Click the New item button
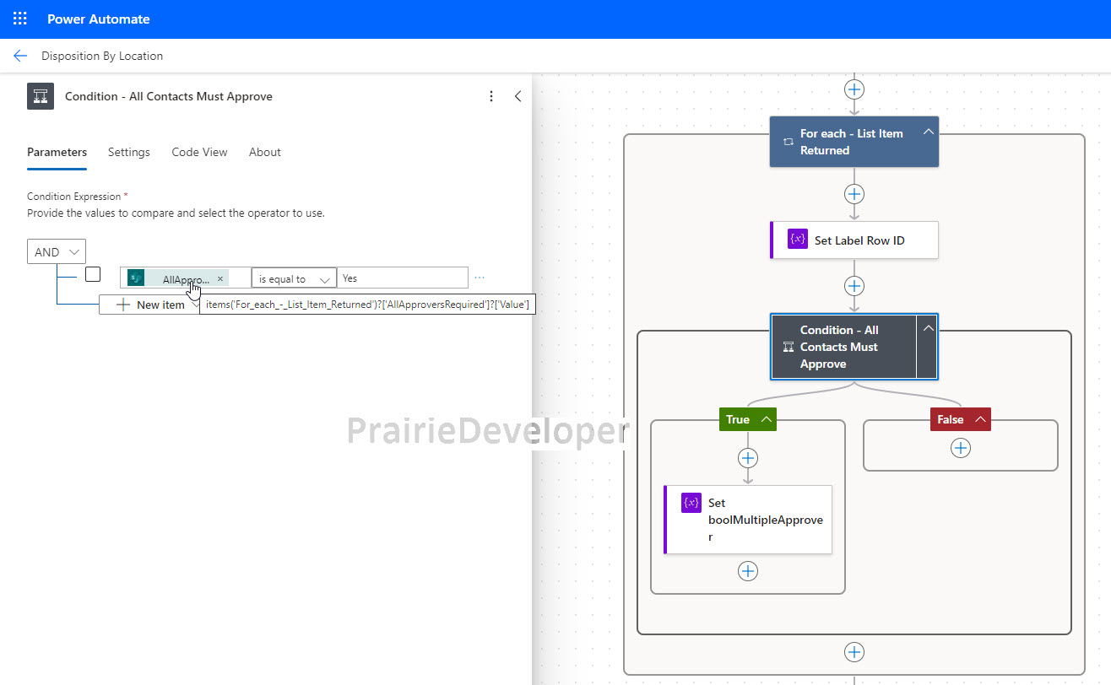1111x685 pixels. tap(150, 305)
